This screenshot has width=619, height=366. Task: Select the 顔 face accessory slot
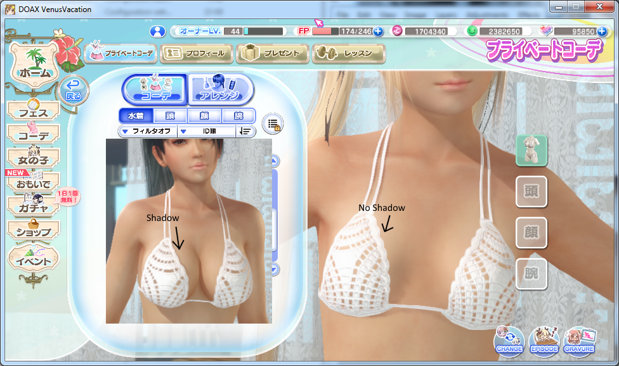pyautogui.click(x=531, y=232)
